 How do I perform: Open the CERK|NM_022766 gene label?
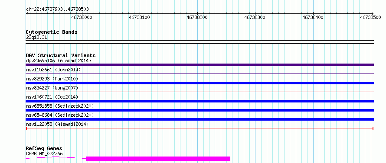point(44,153)
